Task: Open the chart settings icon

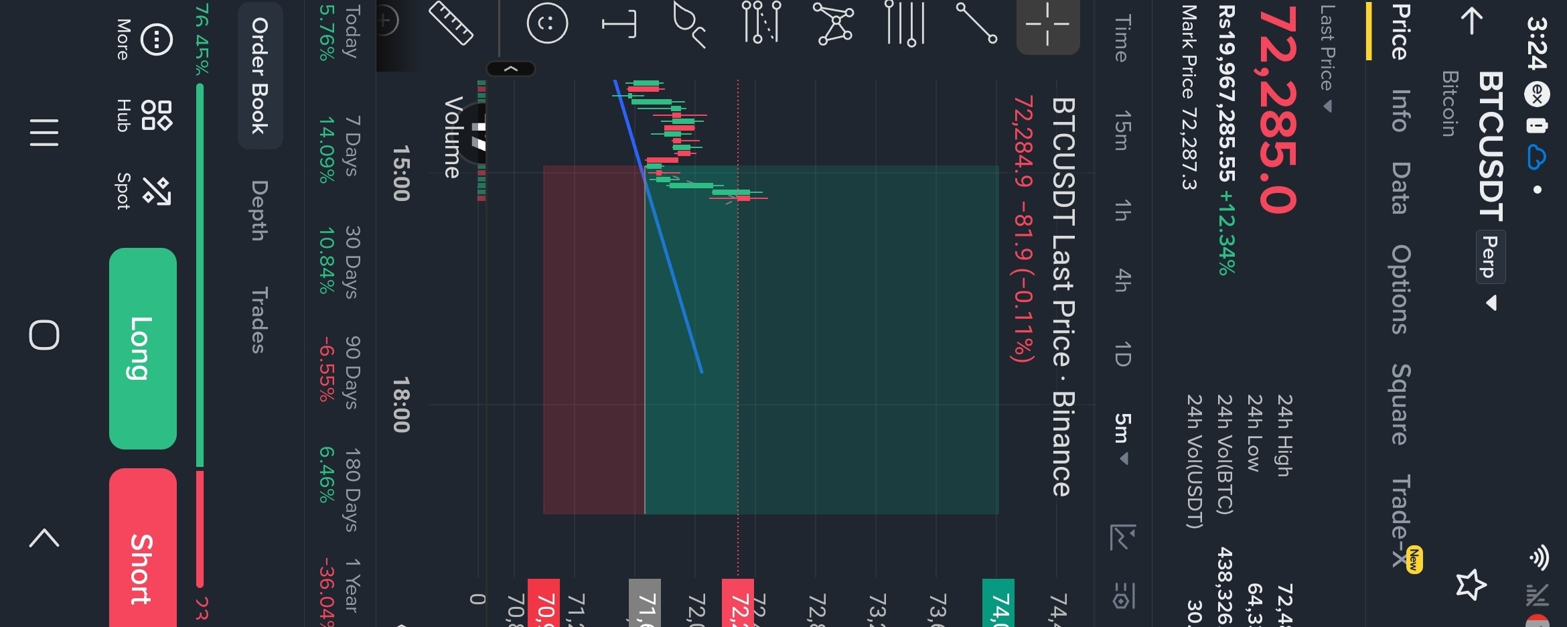Action: pyautogui.click(x=1123, y=595)
